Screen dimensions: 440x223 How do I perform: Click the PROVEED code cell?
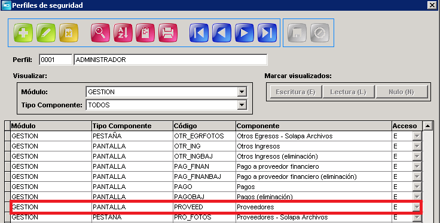(204, 207)
